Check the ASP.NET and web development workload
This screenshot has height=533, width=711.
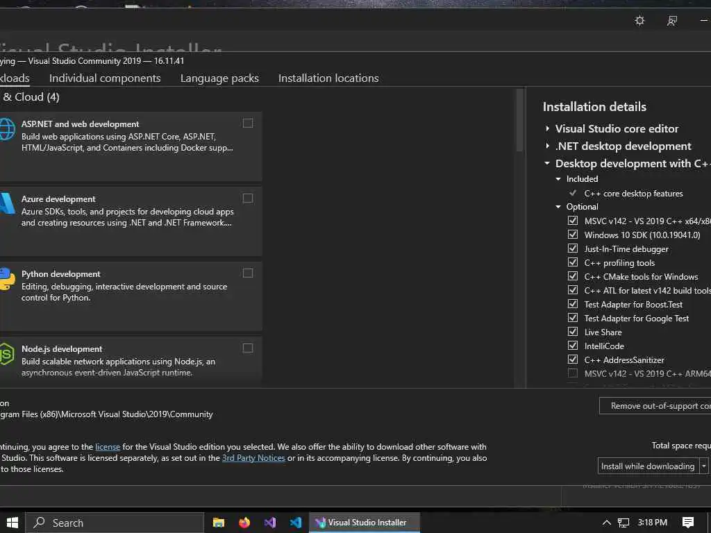point(248,124)
